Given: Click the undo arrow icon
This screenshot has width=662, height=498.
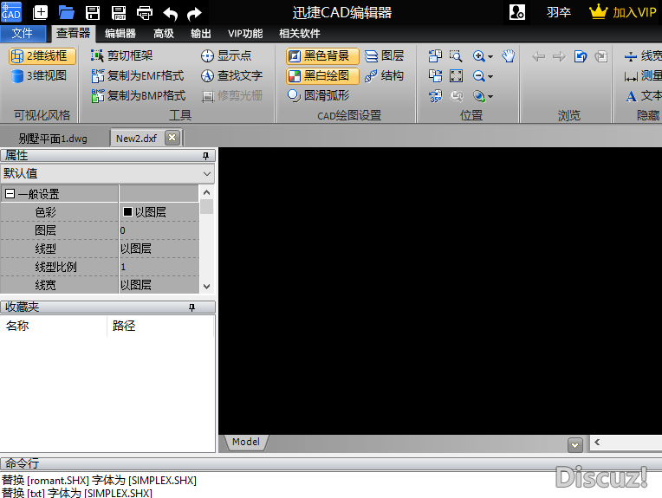Looking at the screenshot, I should coord(171,12).
